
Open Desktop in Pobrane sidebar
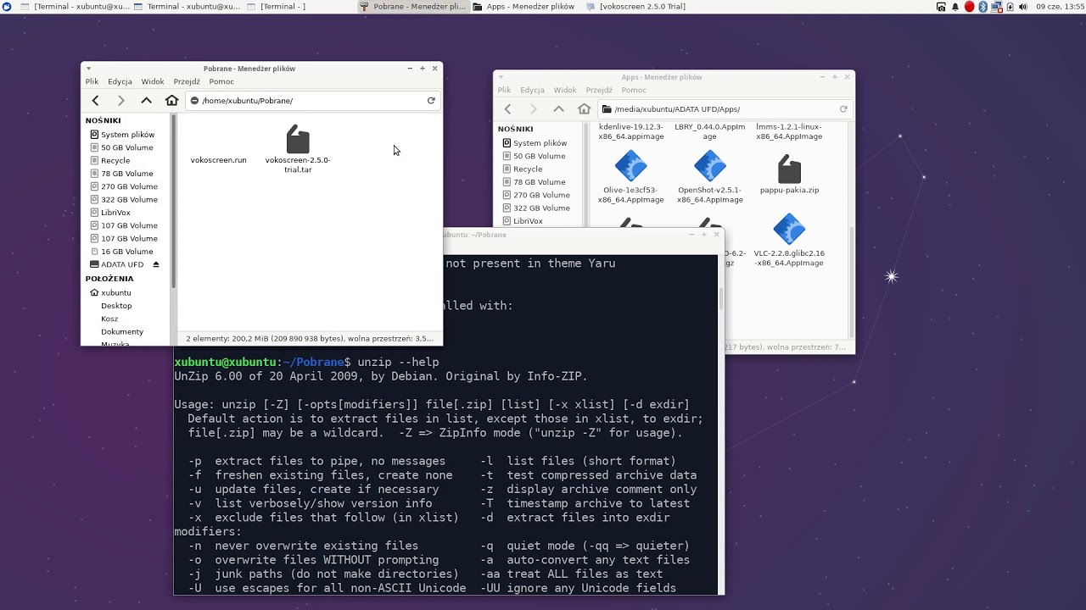116,306
